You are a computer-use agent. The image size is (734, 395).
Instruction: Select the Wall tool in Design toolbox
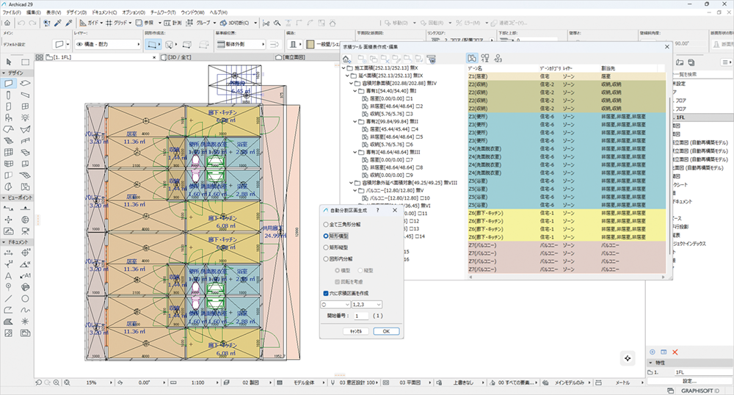point(8,84)
